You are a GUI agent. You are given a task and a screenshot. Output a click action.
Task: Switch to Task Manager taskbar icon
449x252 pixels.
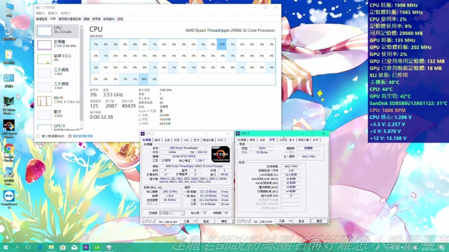[x=109, y=247]
